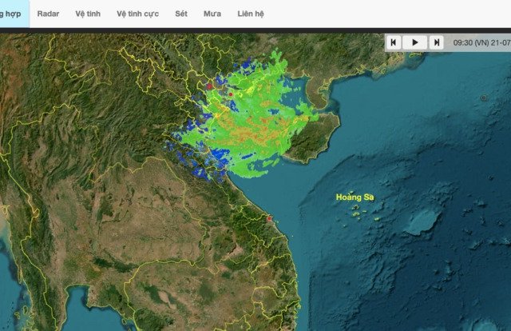The height and width of the screenshot is (331, 511).
Task: Select the large red marker northwest of radar
Action: point(210,86)
